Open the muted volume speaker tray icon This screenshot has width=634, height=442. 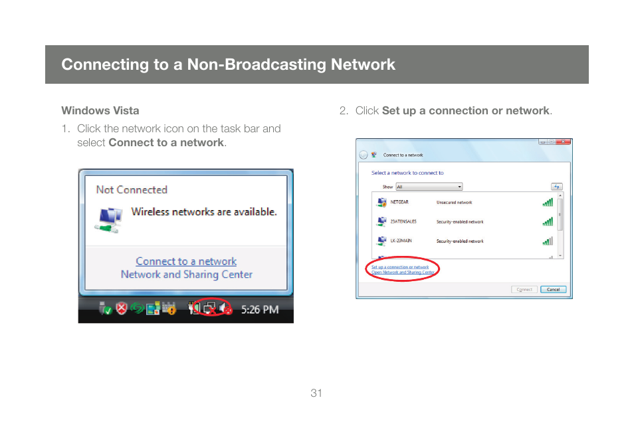coord(225,309)
